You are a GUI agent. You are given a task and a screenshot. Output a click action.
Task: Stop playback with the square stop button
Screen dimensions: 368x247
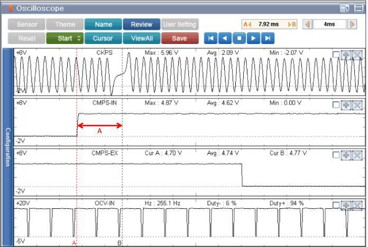(x=239, y=38)
